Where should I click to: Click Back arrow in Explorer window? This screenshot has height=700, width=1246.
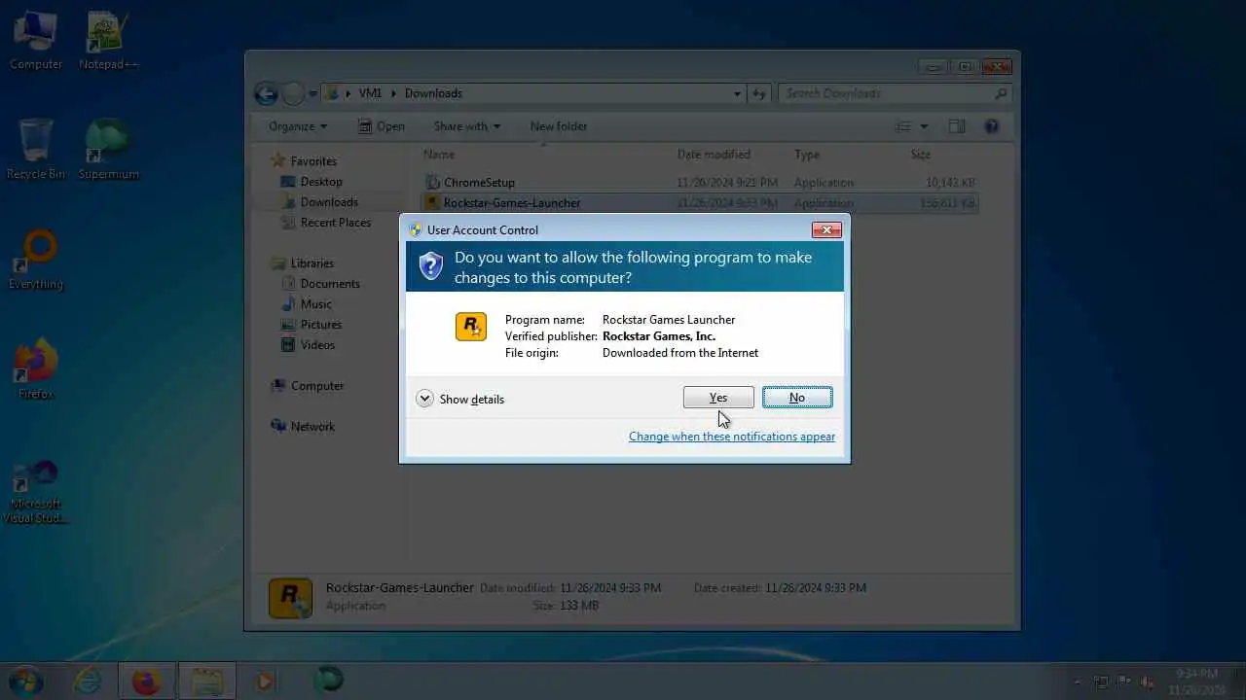coord(266,94)
